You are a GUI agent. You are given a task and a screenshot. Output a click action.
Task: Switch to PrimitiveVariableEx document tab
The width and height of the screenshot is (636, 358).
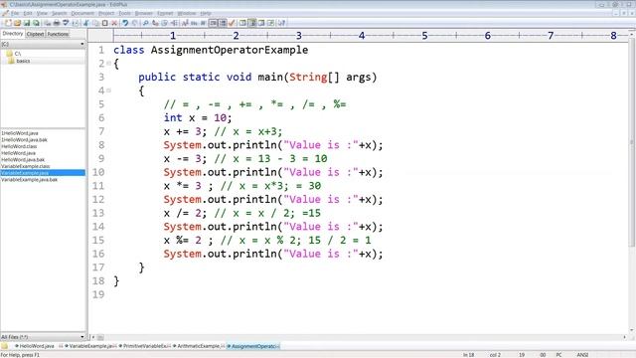(146, 346)
